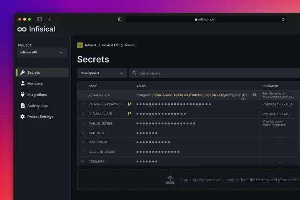Click the hidden value of SENDGRID_SECRET

click(x=158, y=152)
